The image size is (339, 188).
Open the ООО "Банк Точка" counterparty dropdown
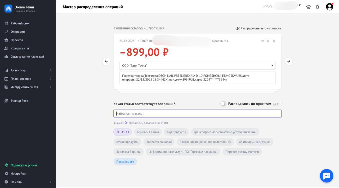pyautogui.click(x=197, y=66)
